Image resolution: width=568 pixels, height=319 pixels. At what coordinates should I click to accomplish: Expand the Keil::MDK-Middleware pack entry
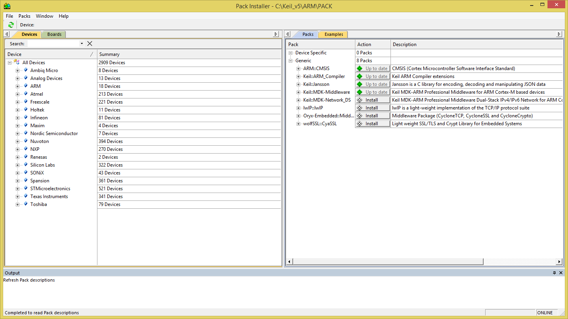click(299, 92)
